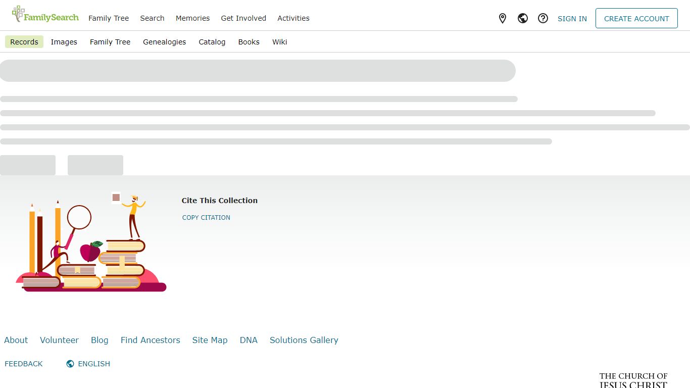This screenshot has height=388, width=690.
Task: Open the Find Ancestors footer link
Action: pos(151,340)
